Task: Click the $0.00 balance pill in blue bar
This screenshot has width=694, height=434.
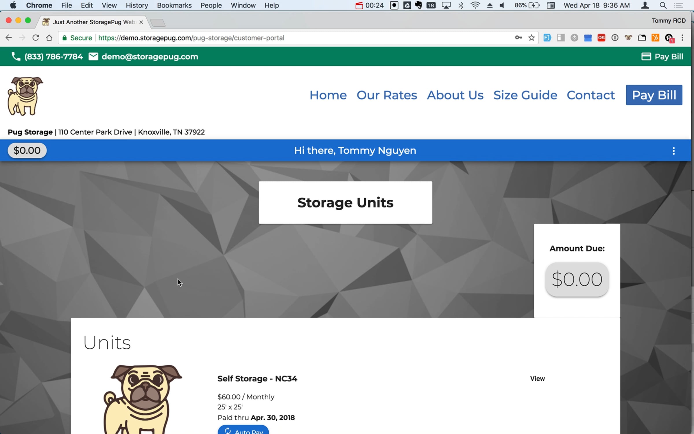Action: pyautogui.click(x=27, y=150)
